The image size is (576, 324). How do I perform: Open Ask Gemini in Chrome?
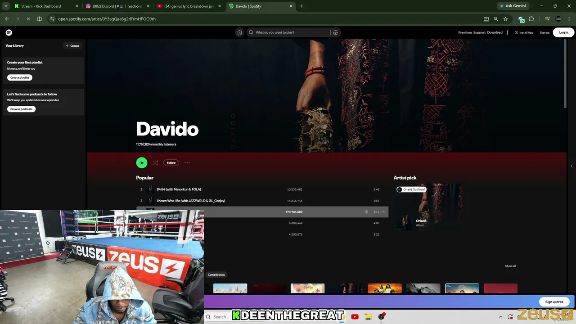(x=513, y=6)
